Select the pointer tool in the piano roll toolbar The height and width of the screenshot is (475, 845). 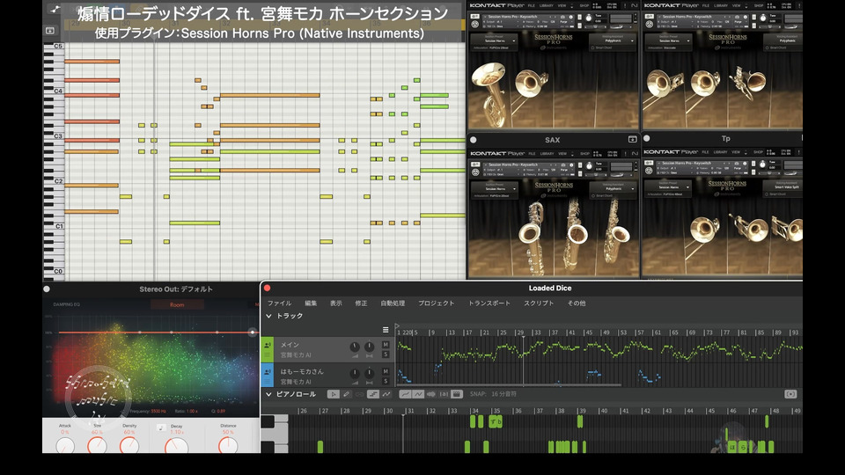[334, 394]
